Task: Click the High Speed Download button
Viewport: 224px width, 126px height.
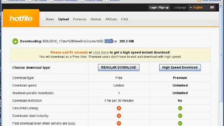Action: [180, 68]
